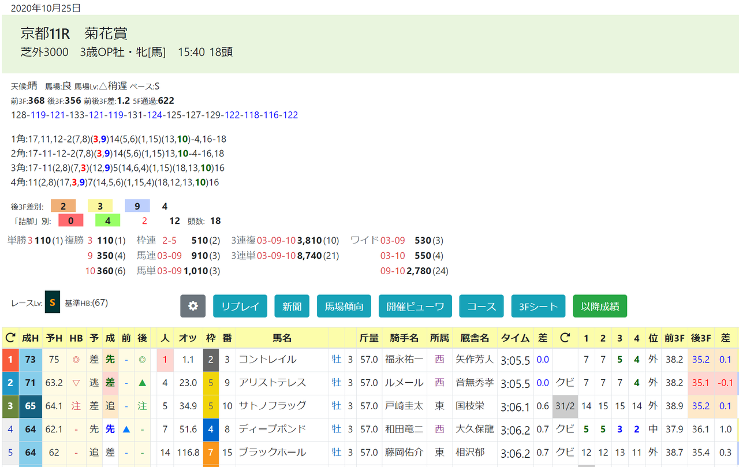Viewport: 739px width, 467px height.
Task: View 以降成績 subsequent results
Action: 600,306
